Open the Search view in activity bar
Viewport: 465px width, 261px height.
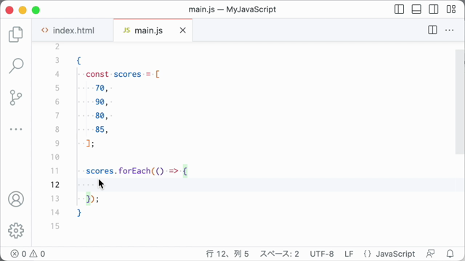click(16, 66)
